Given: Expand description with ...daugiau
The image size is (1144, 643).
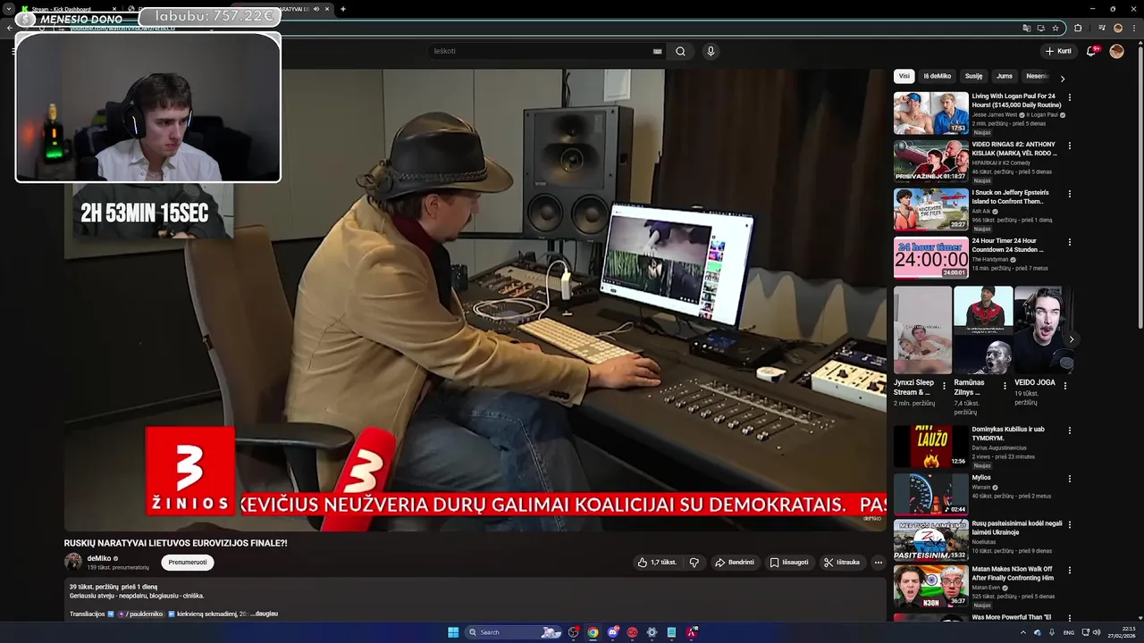Looking at the screenshot, I should click(x=265, y=614).
